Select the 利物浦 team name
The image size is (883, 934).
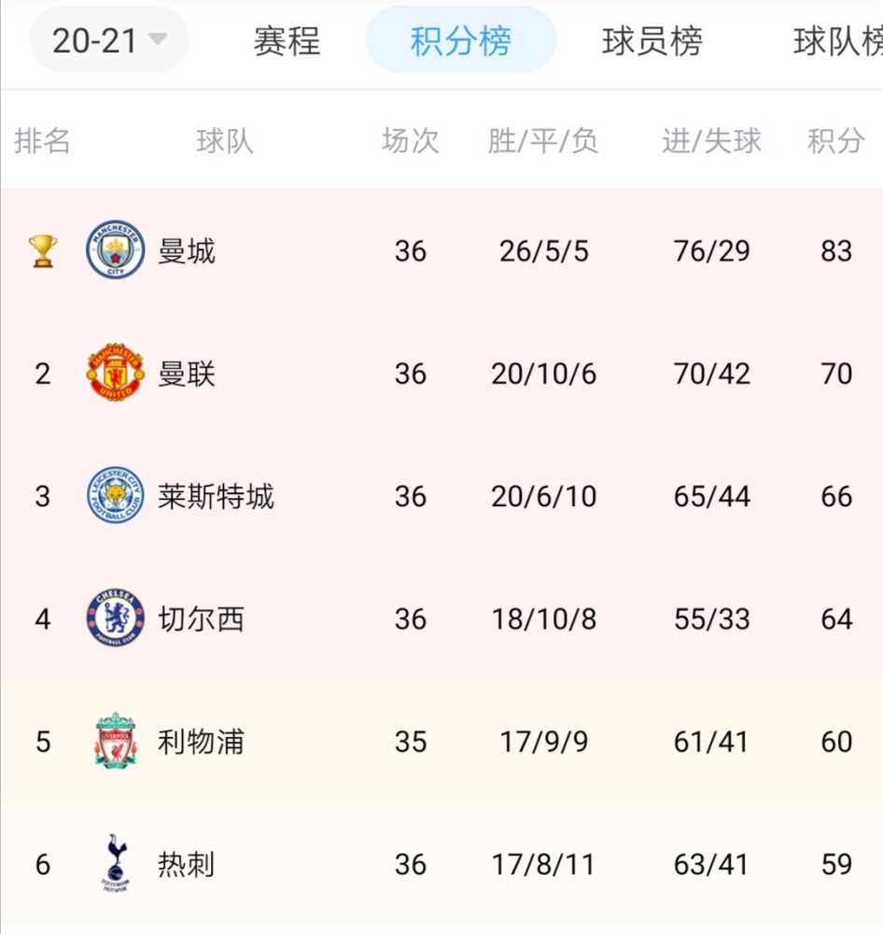pos(201,742)
